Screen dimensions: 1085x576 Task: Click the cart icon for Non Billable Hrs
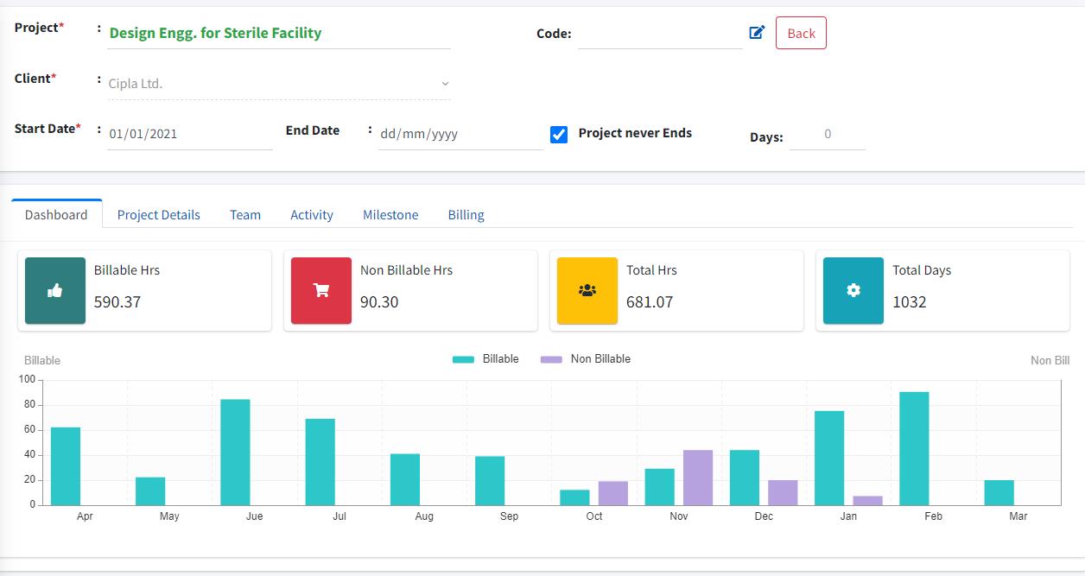coord(321,291)
